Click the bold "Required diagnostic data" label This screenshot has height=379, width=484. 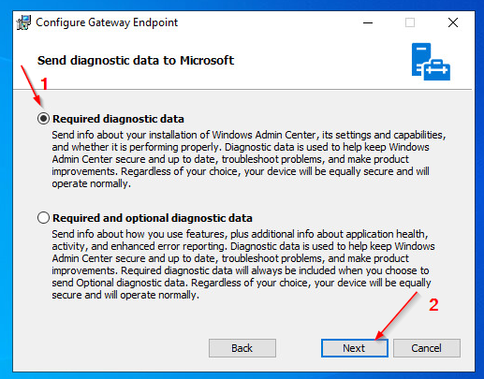(x=118, y=119)
